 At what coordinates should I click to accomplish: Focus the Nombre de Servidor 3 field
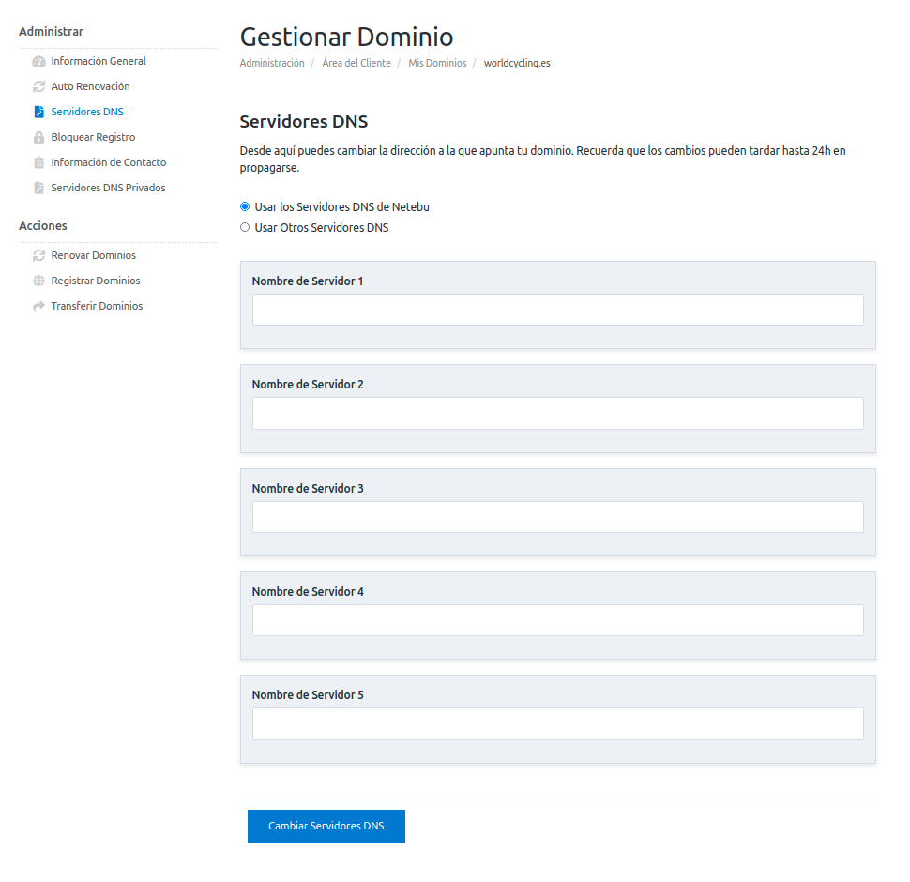(557, 517)
